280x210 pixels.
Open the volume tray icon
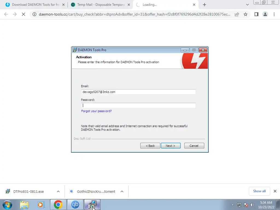click(x=252, y=205)
